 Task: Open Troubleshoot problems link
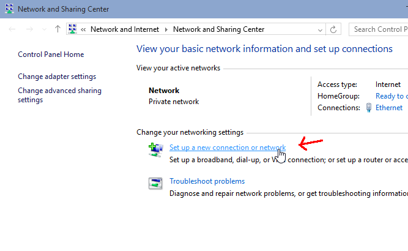[x=207, y=181]
